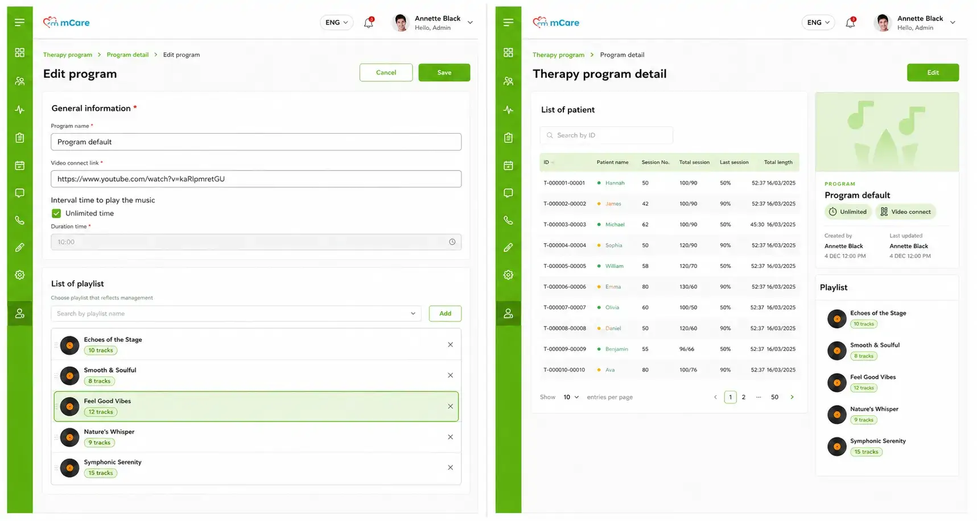
Task: Click the Edit button on program detail
Action: [x=933, y=72]
